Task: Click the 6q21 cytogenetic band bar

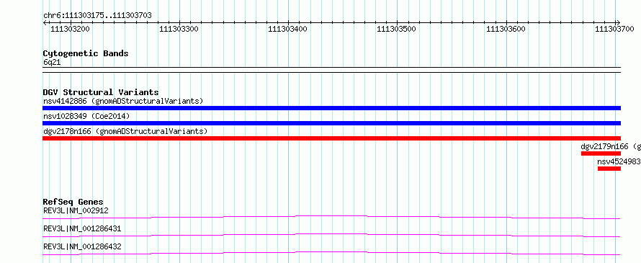Action: coord(331,70)
